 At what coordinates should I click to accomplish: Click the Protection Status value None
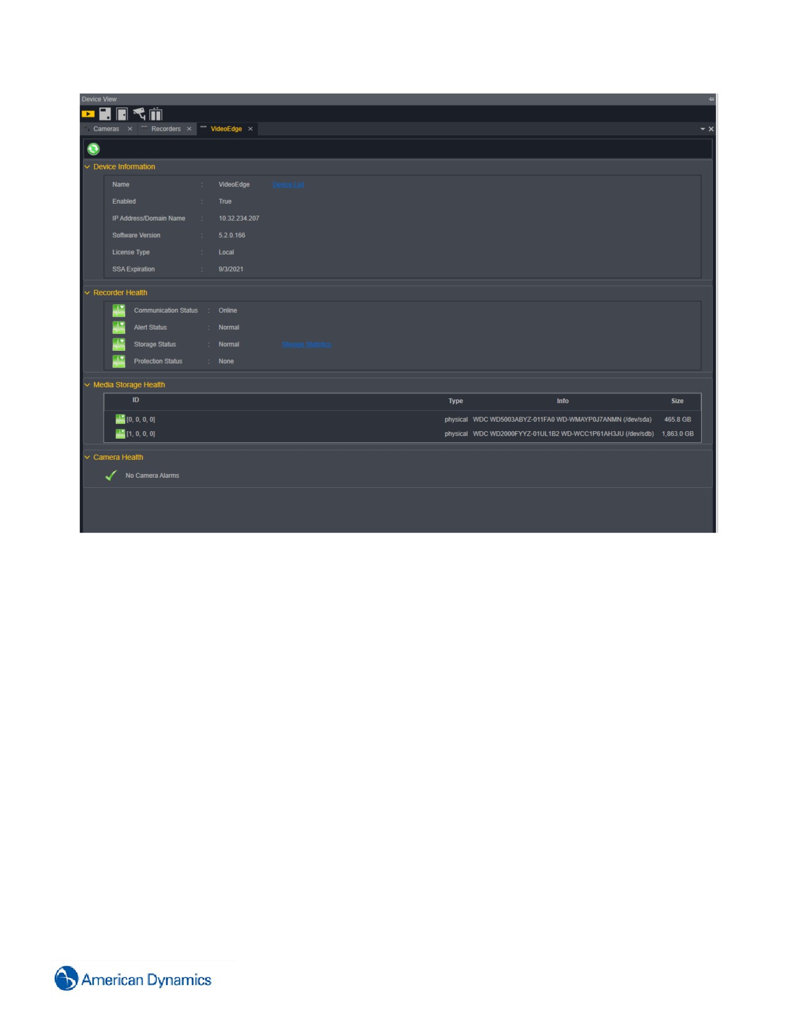(x=226, y=361)
